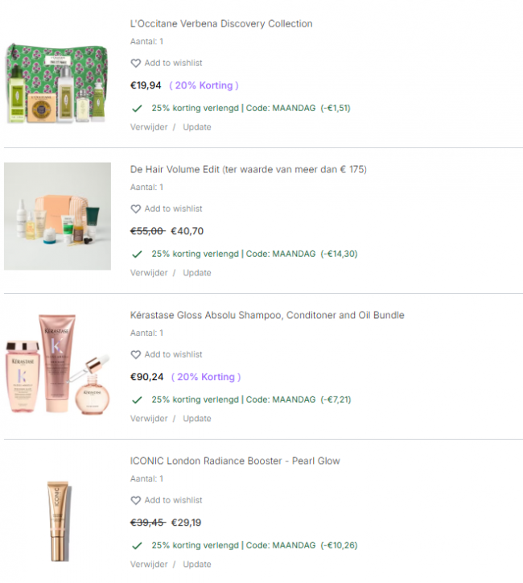Click Kérastase pink bottles product image
Viewport: 523px width, 583px height.
point(58,364)
